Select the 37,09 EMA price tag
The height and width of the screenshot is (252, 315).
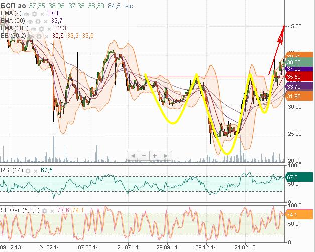299,69
